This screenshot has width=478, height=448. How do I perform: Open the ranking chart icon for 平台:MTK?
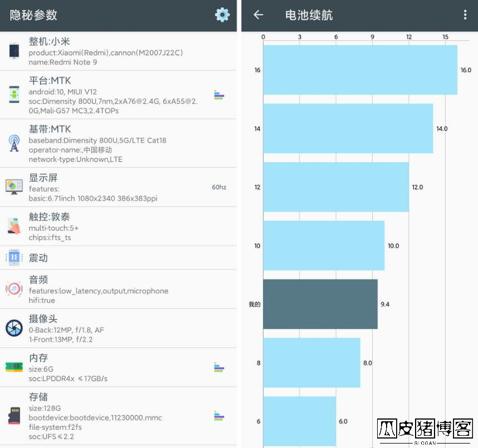pos(219,95)
